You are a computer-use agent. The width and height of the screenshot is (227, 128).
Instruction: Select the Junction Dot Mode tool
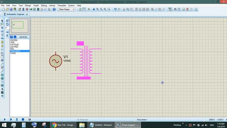coord(2,28)
